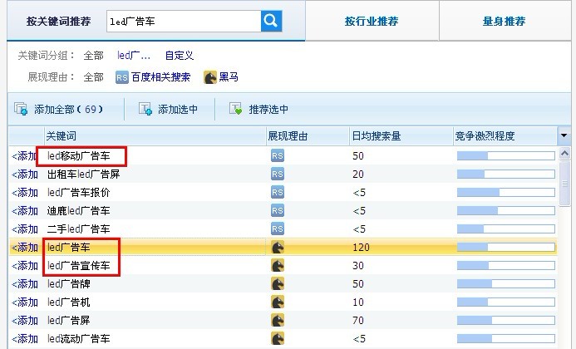Click the magnifier search button

click(271, 21)
